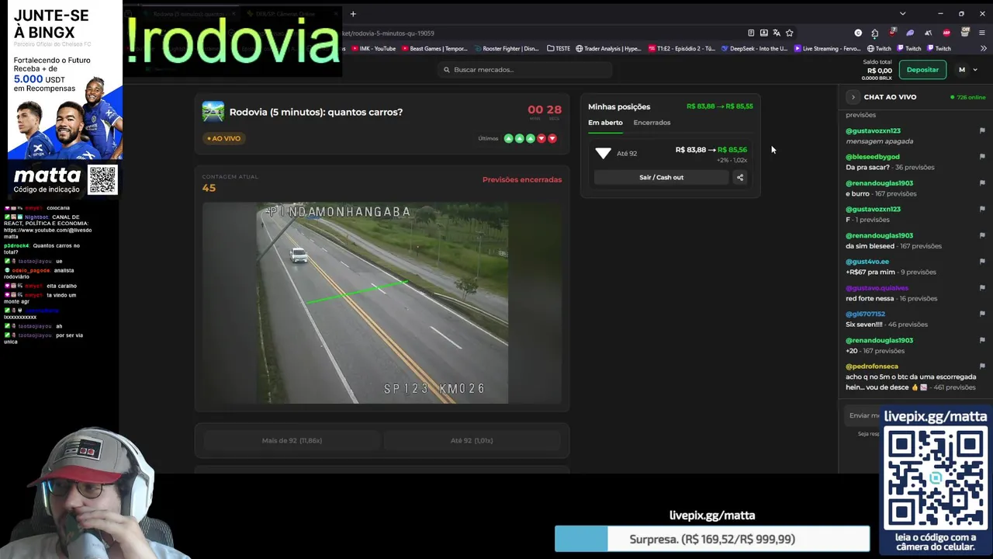Click the 'AO VIVO' live badge

[x=224, y=138]
